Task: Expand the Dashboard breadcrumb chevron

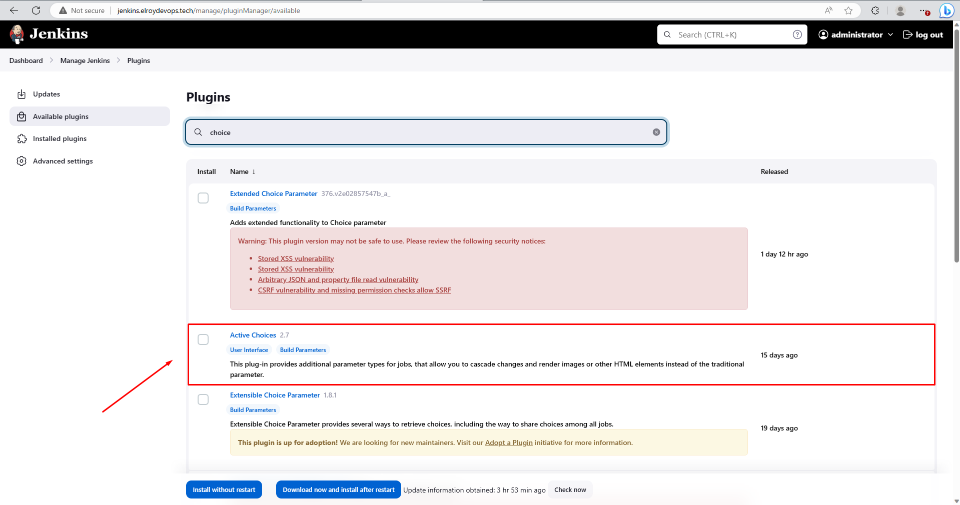Action: click(51, 60)
